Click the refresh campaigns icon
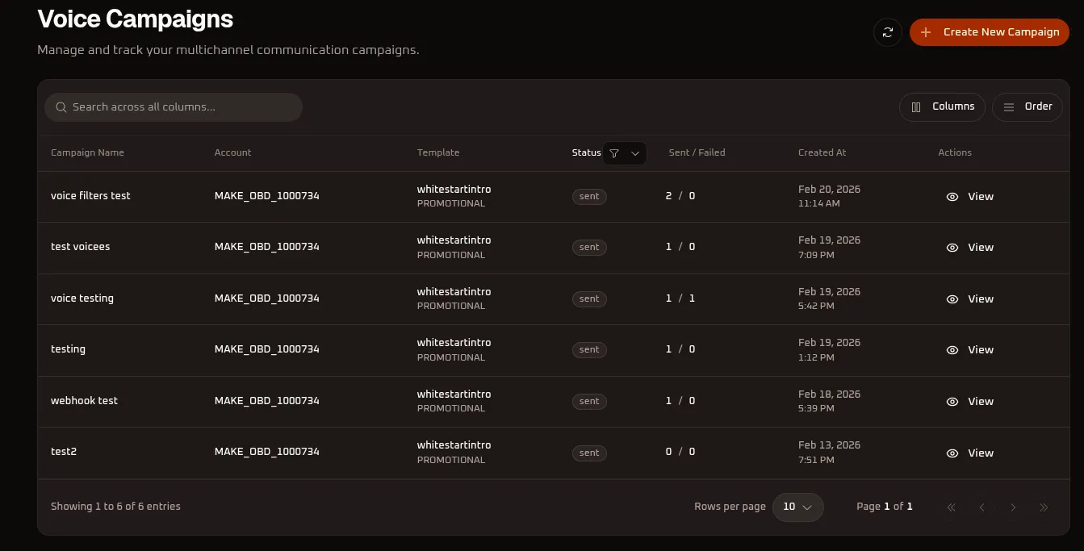Viewport: 1084px width, 551px height. coord(888,32)
